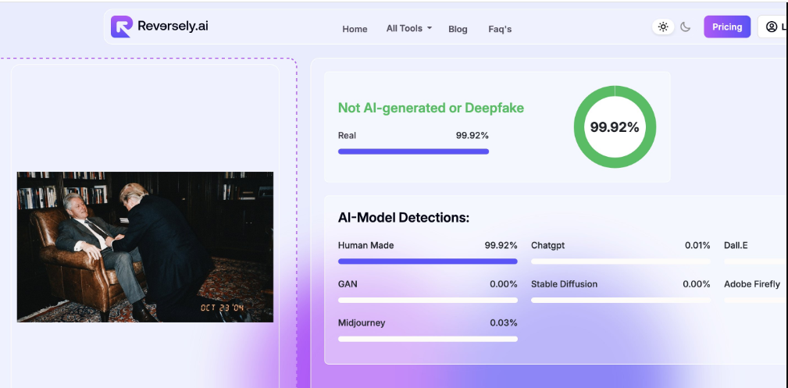Click the Real 99.92% progress bar
Image resolution: width=788 pixels, height=388 pixels.
click(413, 151)
